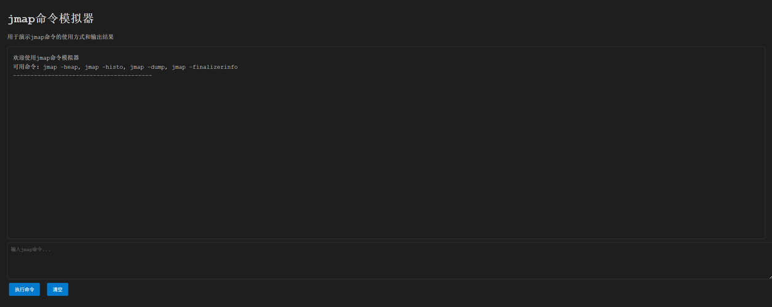Click the placeholder text in command textarea

coord(31,249)
